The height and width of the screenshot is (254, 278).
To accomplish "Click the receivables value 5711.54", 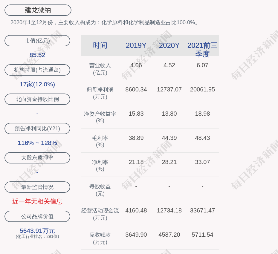I will [202, 235].
